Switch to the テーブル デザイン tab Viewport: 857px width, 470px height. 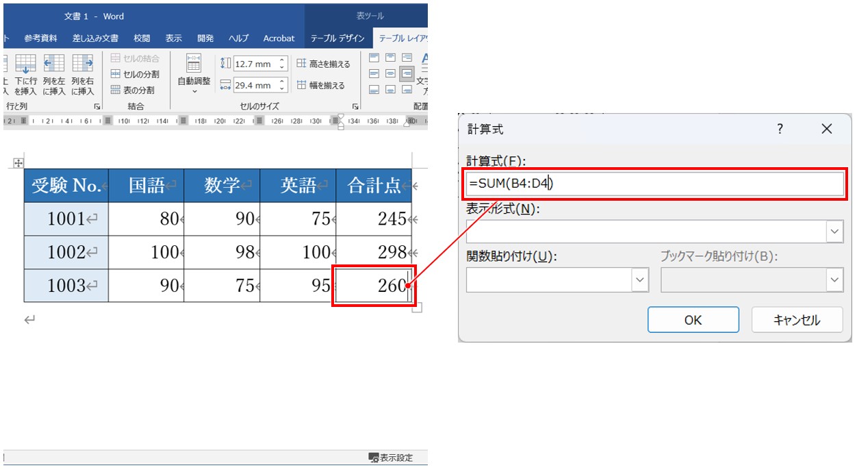click(x=337, y=38)
